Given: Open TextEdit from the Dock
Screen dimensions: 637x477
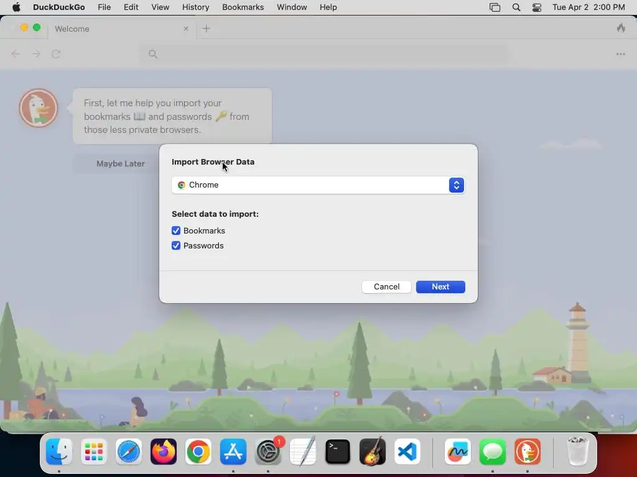Looking at the screenshot, I should pos(303,452).
